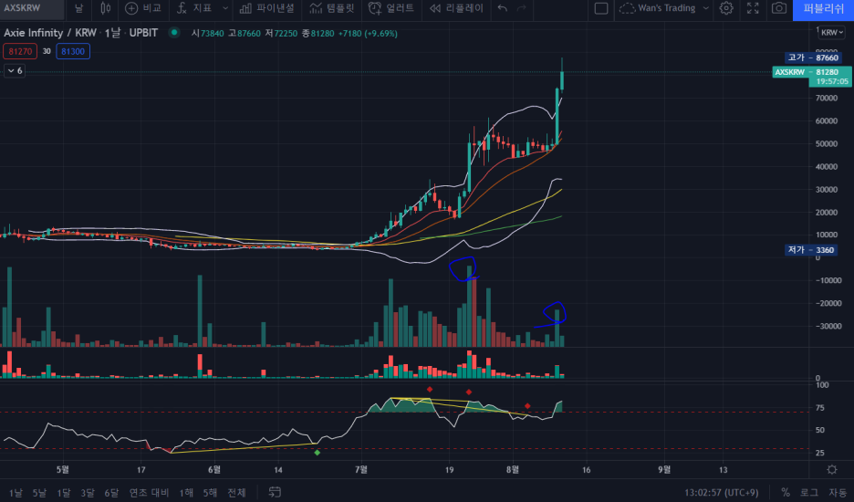Select the 전체 all-time range
The width and height of the screenshot is (854, 502).
tap(236, 493)
